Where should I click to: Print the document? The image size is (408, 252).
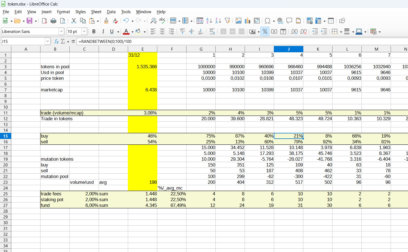pyautogui.click(x=53, y=21)
